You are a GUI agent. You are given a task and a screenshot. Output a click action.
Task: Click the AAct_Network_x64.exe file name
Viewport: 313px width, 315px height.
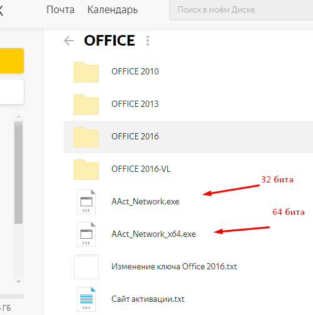pos(153,234)
